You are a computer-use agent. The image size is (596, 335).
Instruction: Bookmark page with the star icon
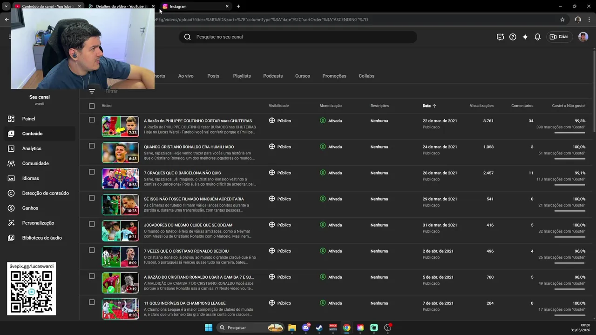click(562, 20)
